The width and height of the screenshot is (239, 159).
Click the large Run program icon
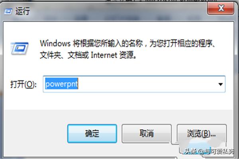click(20, 48)
